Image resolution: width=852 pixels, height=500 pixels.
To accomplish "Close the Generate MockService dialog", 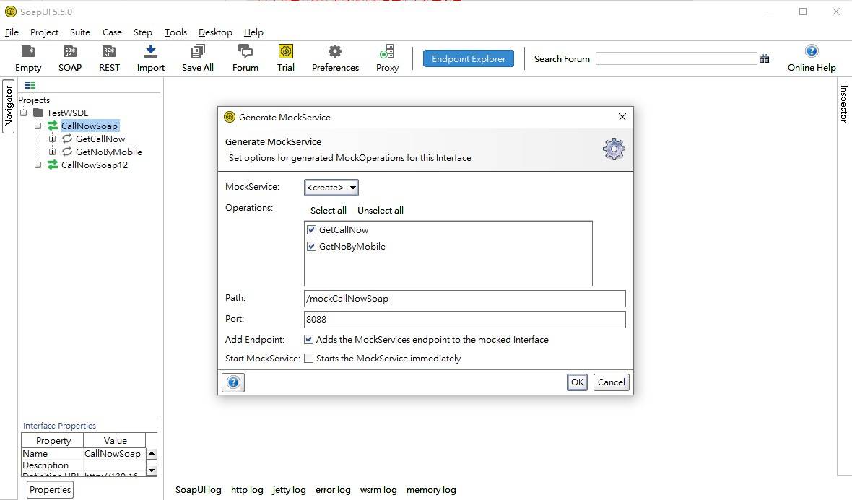I will coord(622,118).
